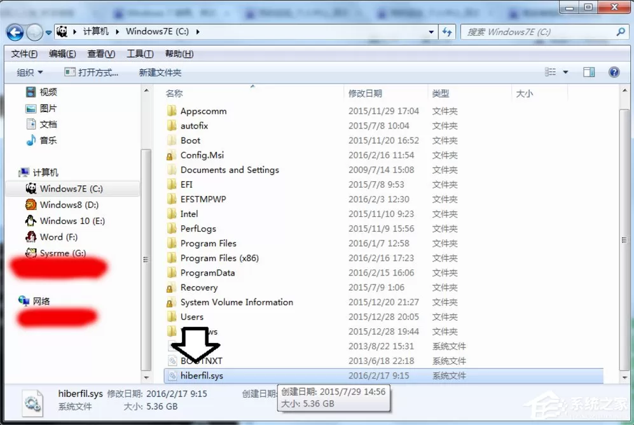Click the search Windows7E (C:) field
Screen dimensions: 634x425
(540, 32)
